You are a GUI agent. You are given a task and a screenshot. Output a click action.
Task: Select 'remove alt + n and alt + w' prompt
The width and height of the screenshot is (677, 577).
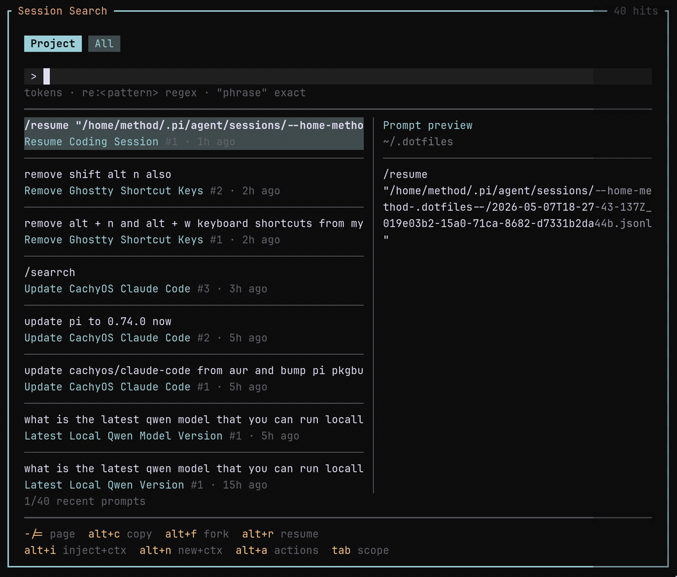coord(194,224)
